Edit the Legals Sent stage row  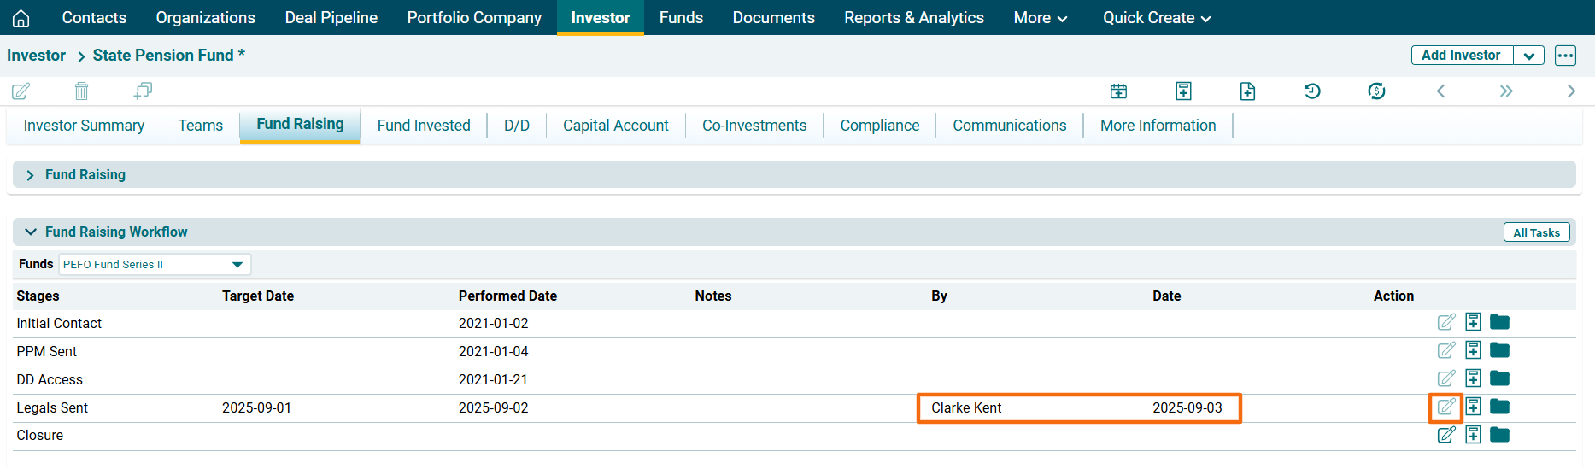point(1445,407)
